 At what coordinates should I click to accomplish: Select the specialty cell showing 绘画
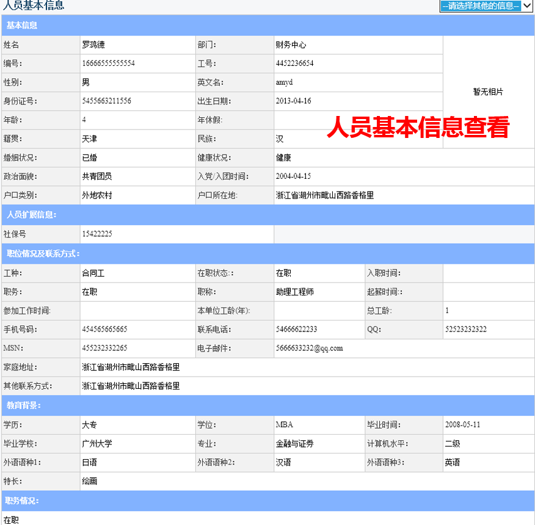89,481
